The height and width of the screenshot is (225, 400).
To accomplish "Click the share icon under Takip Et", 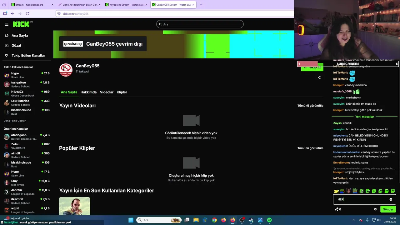I will 319,77.
